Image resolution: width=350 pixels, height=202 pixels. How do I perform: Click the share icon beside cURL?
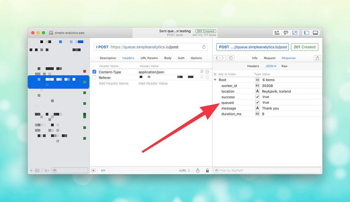point(197,170)
